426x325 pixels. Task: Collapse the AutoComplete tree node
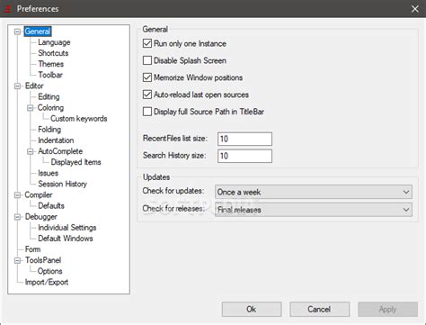[x=31, y=151]
